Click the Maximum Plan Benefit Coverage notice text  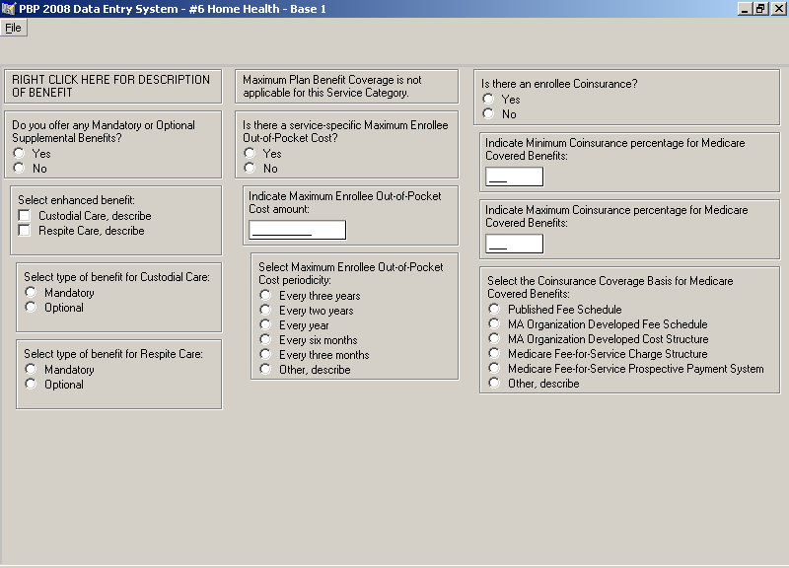point(332,86)
